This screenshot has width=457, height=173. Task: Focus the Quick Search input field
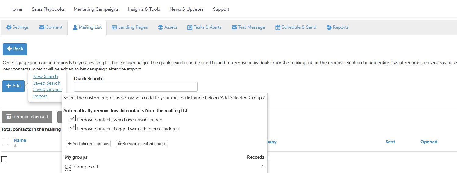pyautogui.click(x=136, y=87)
